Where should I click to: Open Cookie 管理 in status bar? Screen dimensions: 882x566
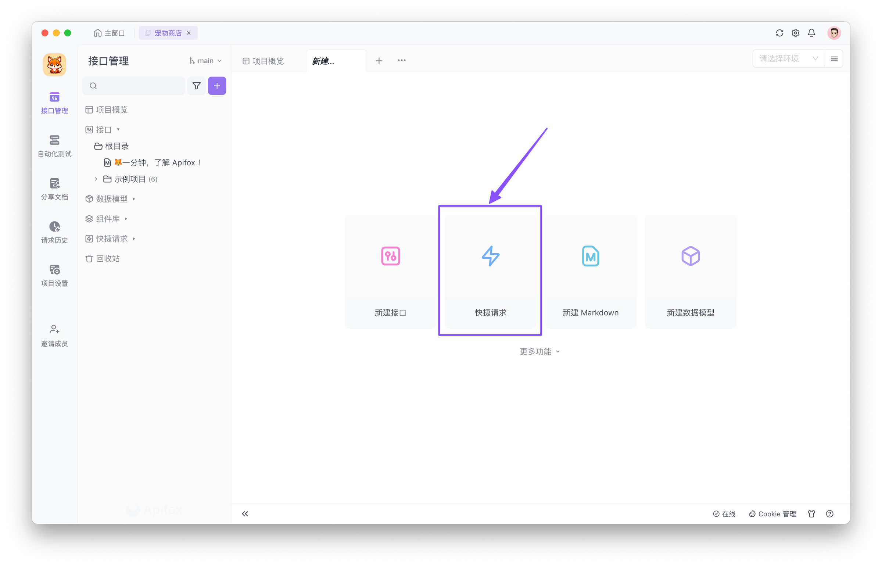coord(772,514)
